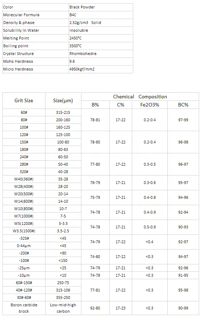Select the 97-99 BC% value cell

point(183,120)
